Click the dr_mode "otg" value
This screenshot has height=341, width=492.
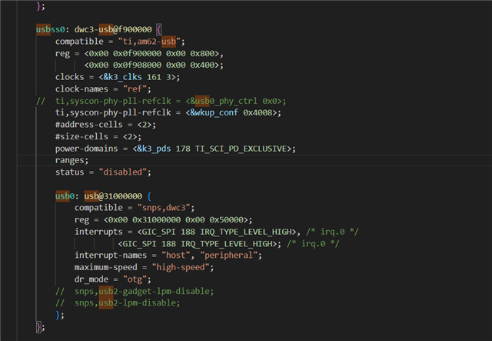coord(135,279)
